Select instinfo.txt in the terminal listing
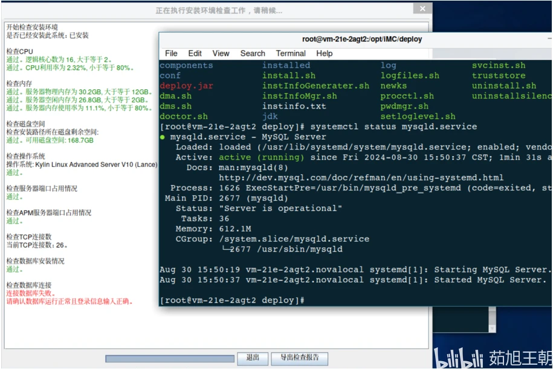Image resolution: width=553 pixels, height=369 pixels. tap(294, 106)
